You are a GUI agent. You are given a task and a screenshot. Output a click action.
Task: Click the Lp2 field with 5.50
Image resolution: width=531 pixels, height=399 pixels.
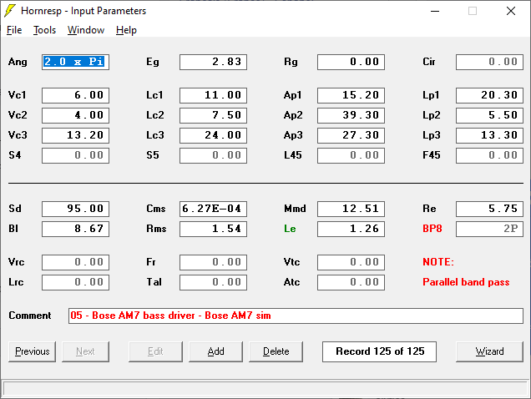click(490, 115)
